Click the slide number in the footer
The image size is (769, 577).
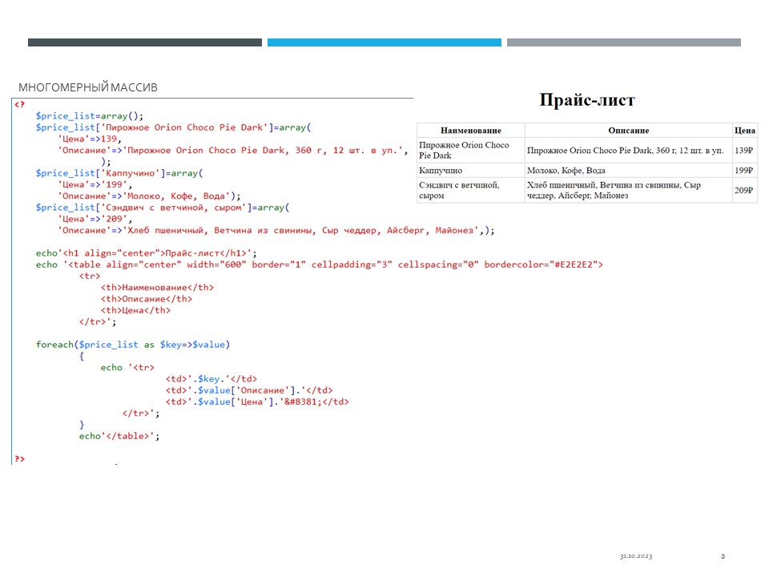(723, 556)
